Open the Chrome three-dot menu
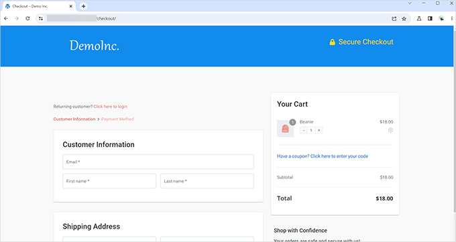 (451, 19)
